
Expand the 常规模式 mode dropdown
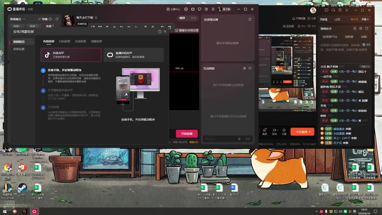coord(17,19)
